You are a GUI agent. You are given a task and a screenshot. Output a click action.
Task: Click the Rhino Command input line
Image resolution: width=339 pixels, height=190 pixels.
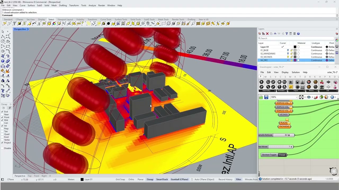(169, 15)
